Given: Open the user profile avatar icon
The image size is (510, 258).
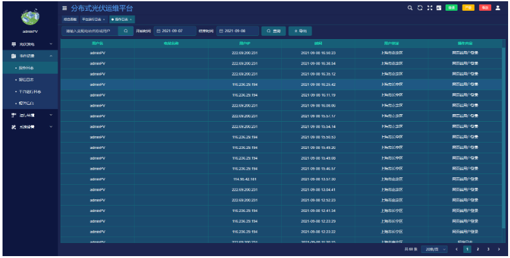Looking at the screenshot, I should point(497,8).
